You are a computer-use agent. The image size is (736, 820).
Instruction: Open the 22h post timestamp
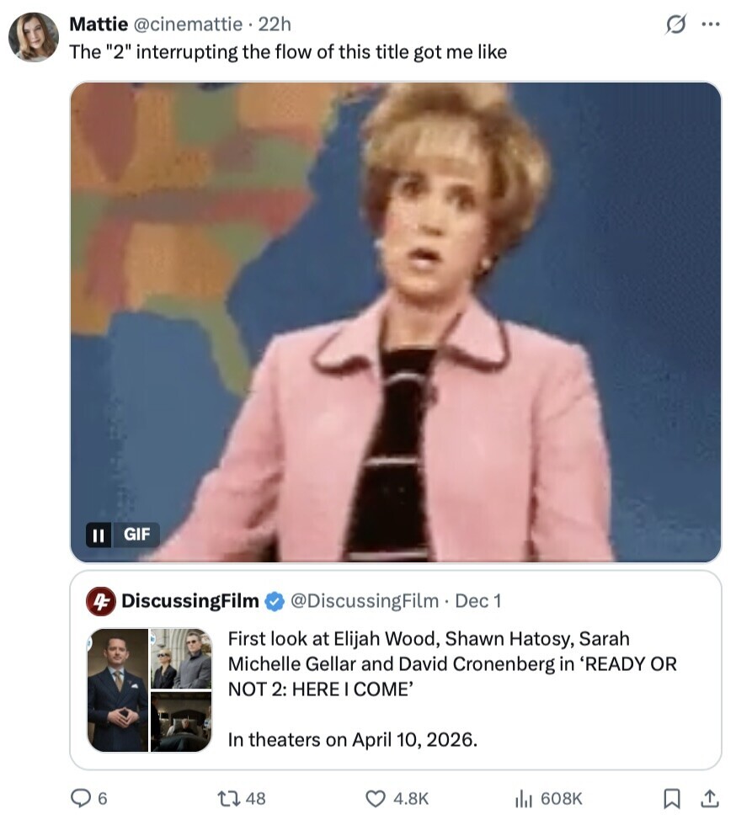pyautogui.click(x=275, y=24)
